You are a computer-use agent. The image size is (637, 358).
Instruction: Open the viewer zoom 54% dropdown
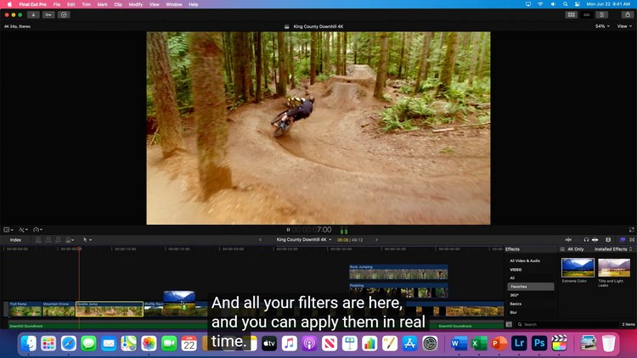(601, 26)
